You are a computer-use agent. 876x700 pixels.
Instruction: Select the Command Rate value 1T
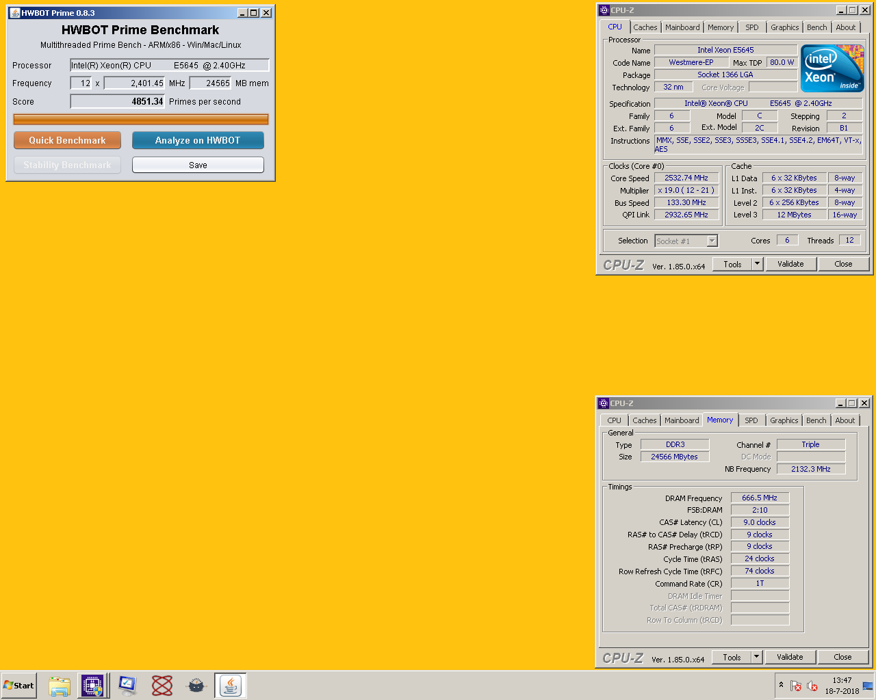(x=760, y=583)
